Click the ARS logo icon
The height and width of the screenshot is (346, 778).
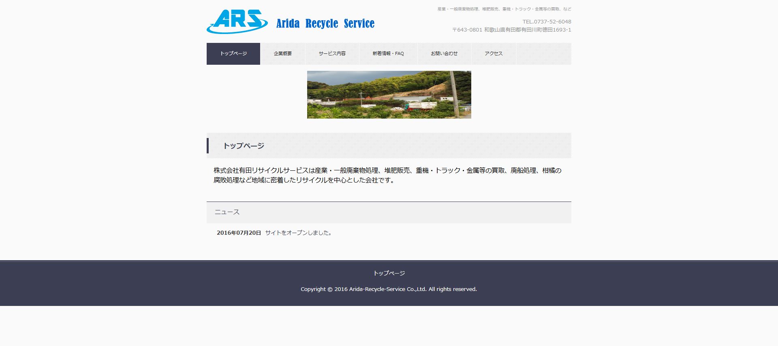(x=237, y=21)
